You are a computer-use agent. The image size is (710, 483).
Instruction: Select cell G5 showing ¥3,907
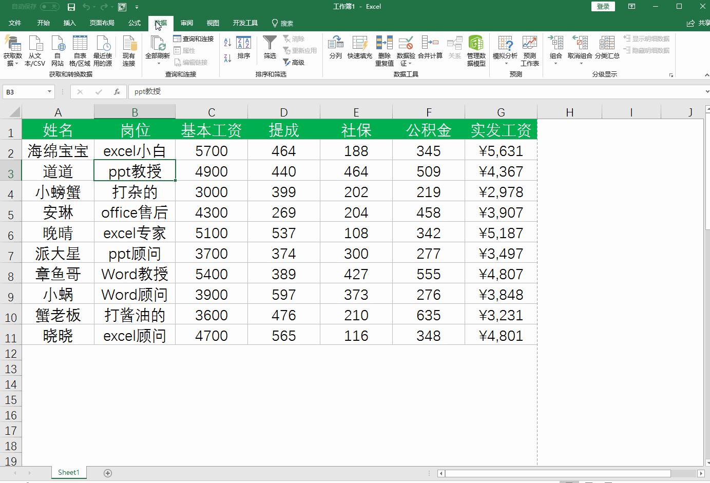(501, 212)
